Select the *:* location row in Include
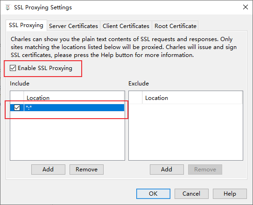The image size is (253, 205). point(67,108)
